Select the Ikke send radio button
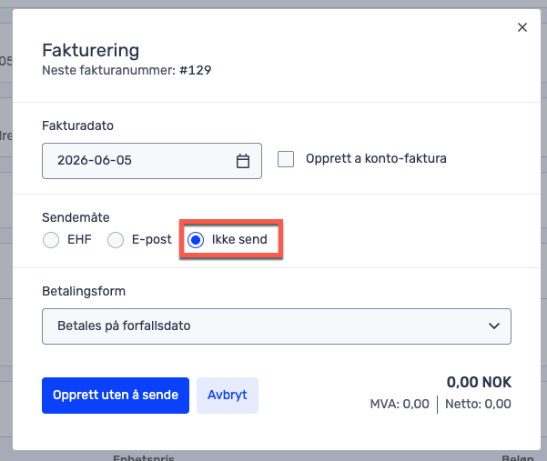The width and height of the screenshot is (547, 461). 196,240
